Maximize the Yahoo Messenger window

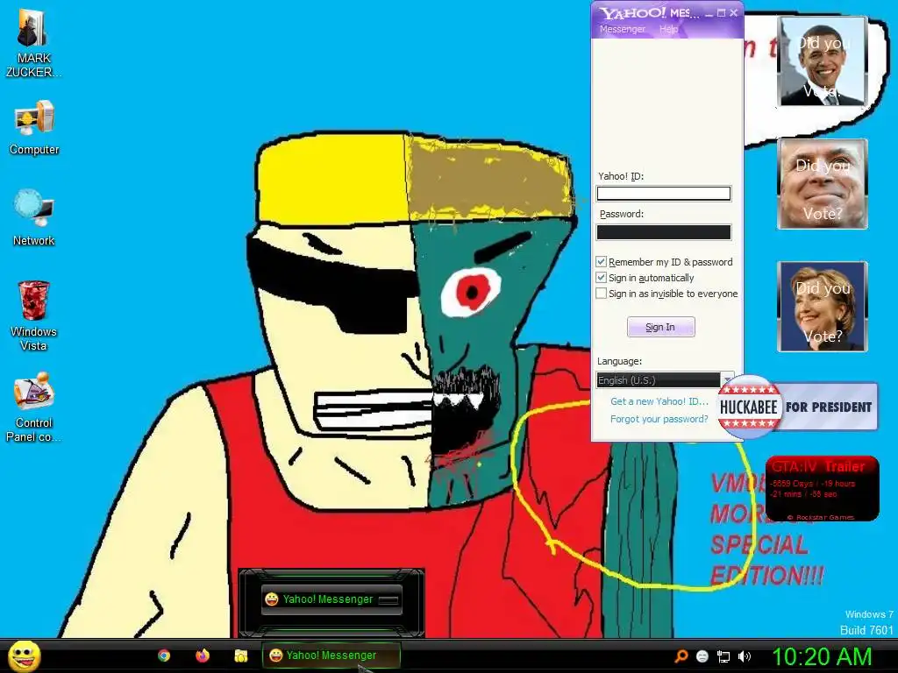[722, 13]
